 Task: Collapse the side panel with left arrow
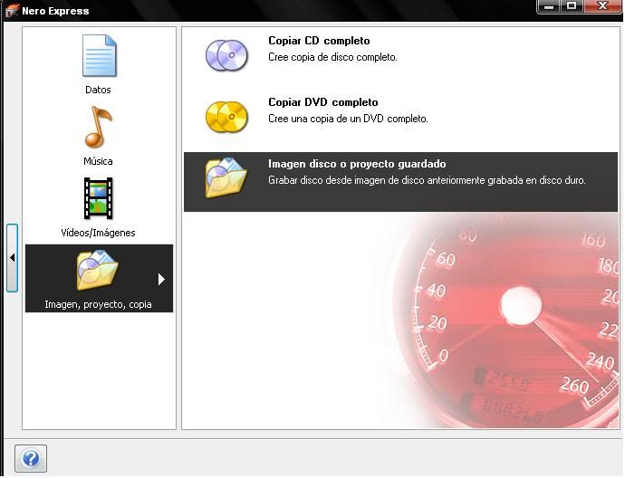pos(12,258)
